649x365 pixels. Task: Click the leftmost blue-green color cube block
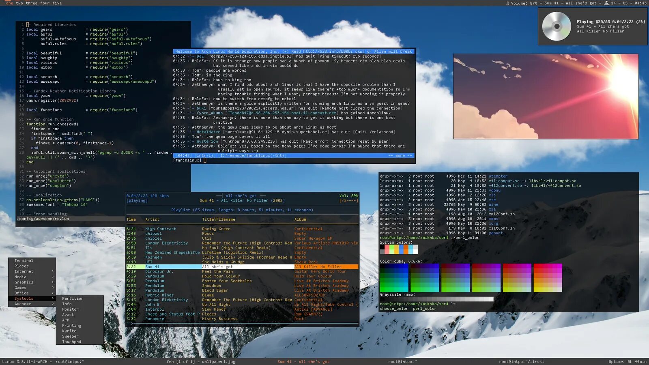pos(394,278)
